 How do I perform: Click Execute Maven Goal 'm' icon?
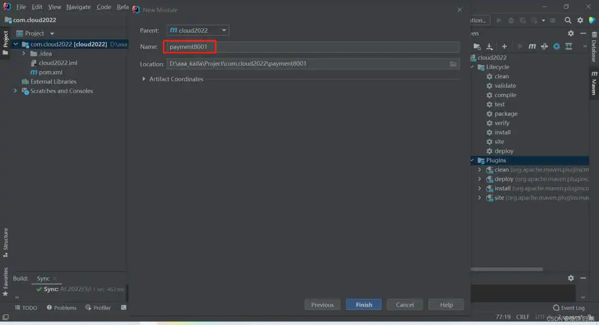coord(532,46)
